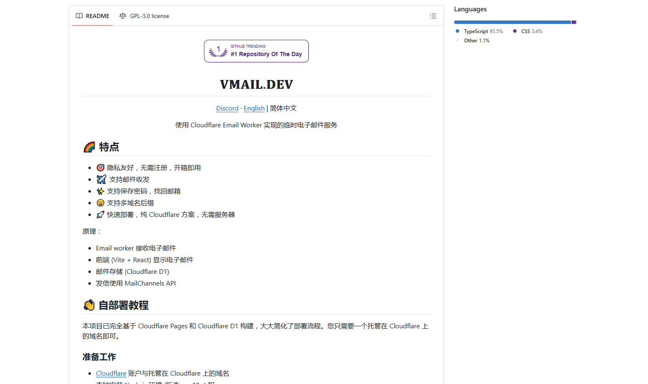This screenshot has width=648, height=384.
Task: Click the rainbow emoji beside 特点 heading
Action: 89,147
